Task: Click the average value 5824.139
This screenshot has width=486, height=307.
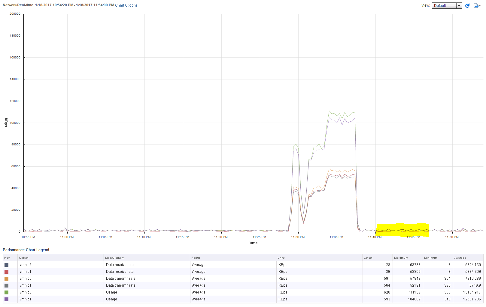Action: click(473, 265)
